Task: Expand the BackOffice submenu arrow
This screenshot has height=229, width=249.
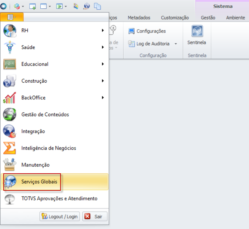Action: [x=103, y=98]
